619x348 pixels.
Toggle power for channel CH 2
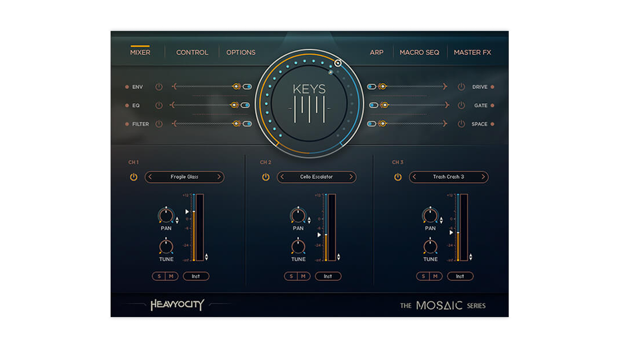click(x=266, y=177)
